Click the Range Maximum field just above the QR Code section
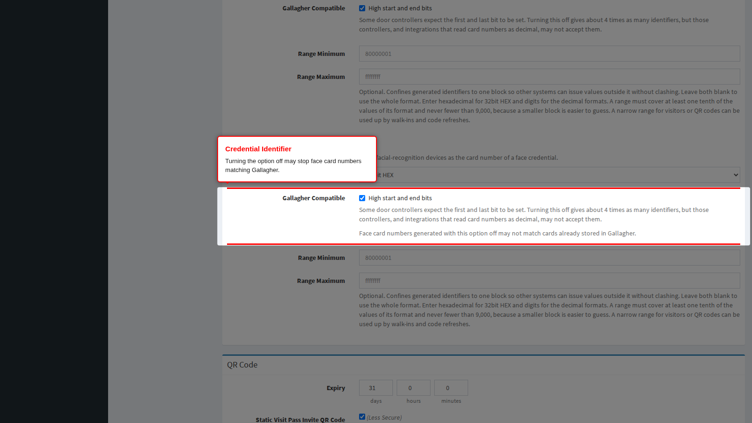 [549, 281]
